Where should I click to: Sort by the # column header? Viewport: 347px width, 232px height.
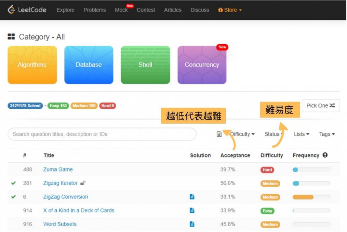[x=25, y=155]
